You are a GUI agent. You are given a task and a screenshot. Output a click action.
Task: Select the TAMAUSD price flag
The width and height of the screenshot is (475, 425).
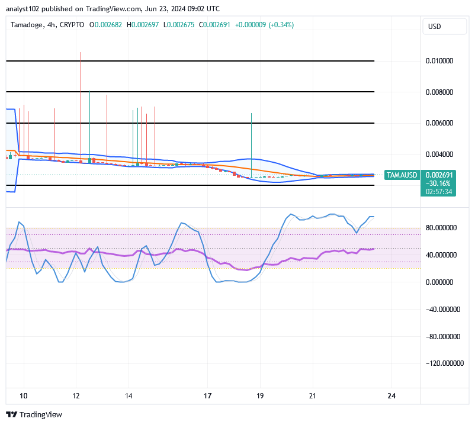coord(403,175)
